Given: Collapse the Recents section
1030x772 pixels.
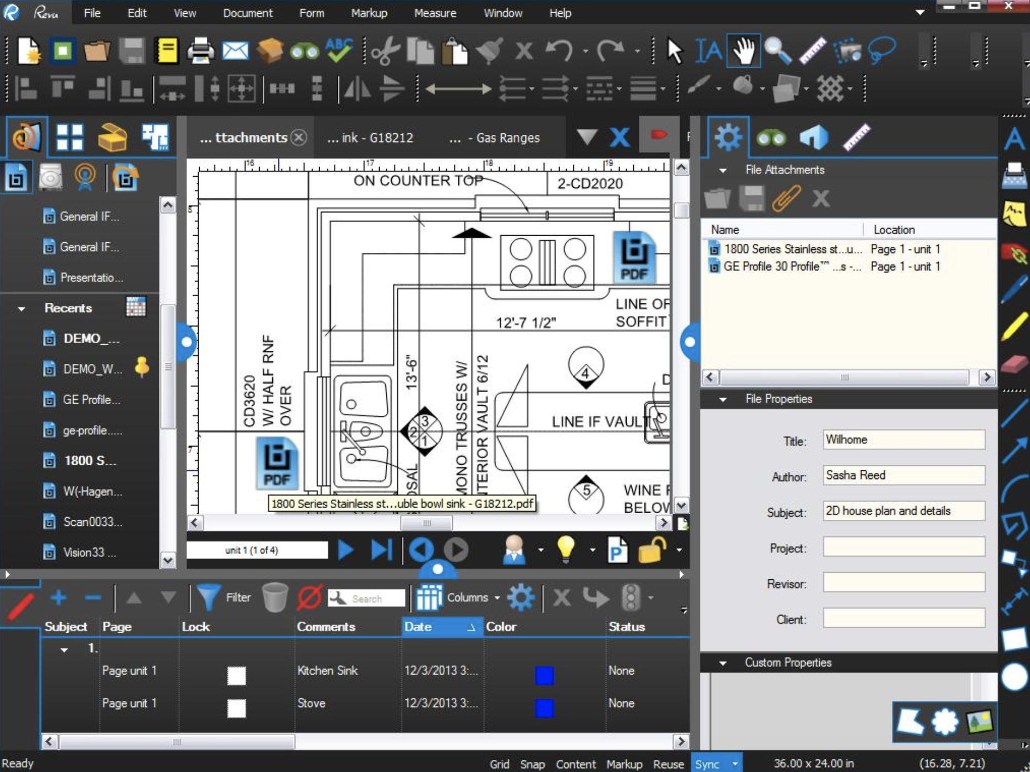Looking at the screenshot, I should [21, 308].
